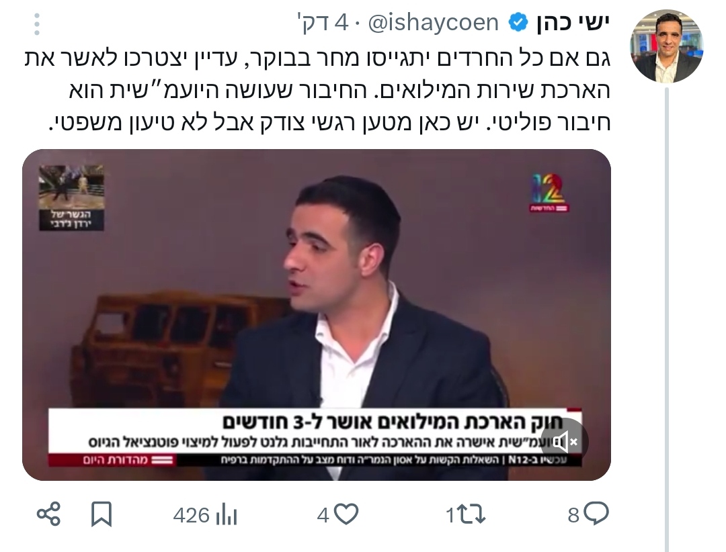Open the tweet timestamp 4 דק'

(x=322, y=23)
